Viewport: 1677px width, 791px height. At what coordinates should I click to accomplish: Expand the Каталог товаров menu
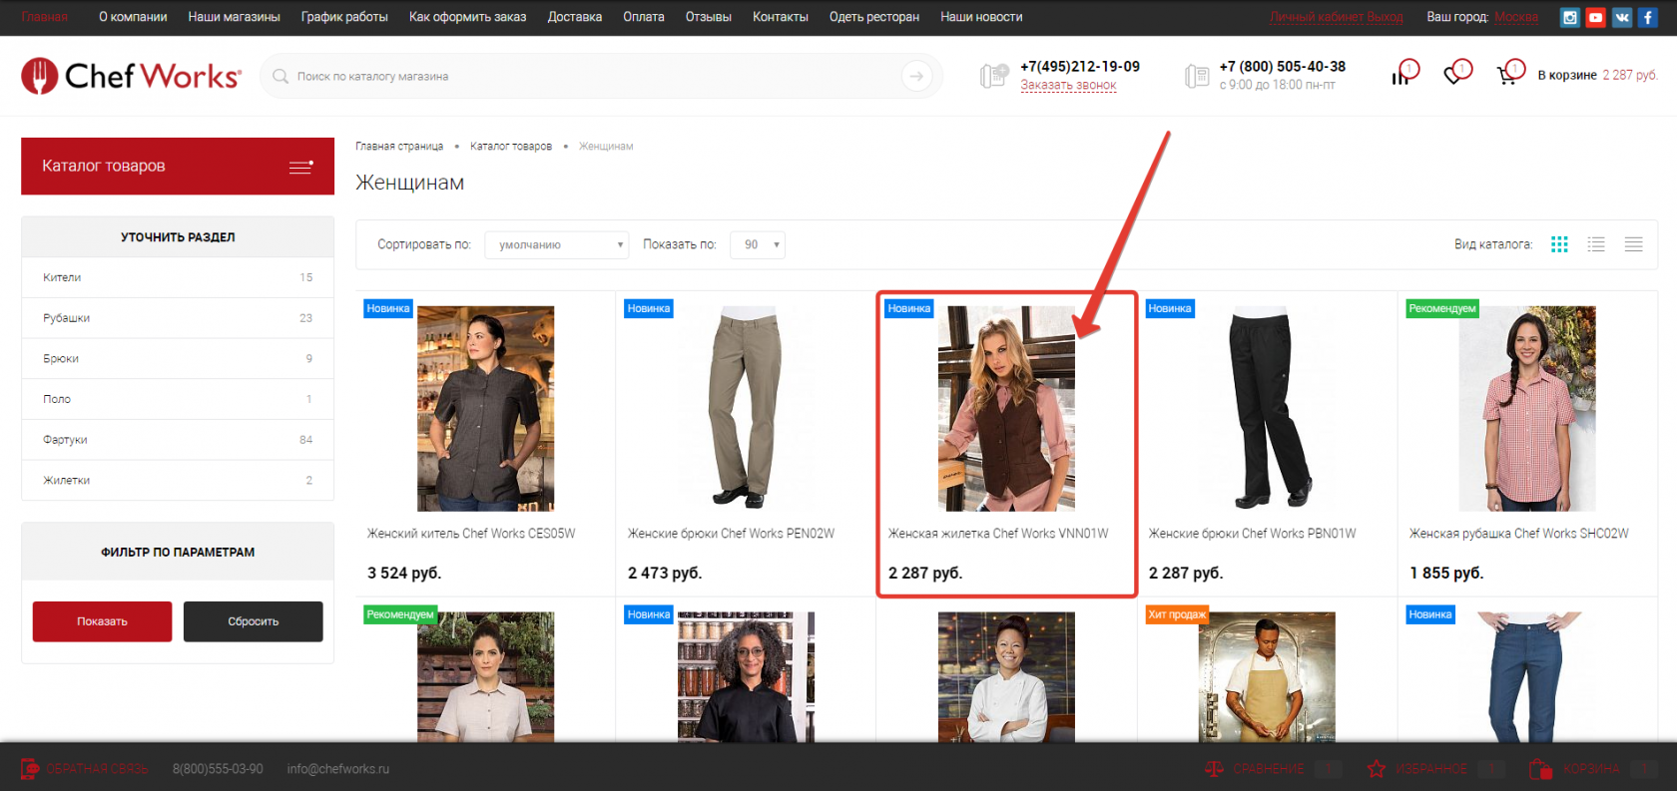coord(178,166)
